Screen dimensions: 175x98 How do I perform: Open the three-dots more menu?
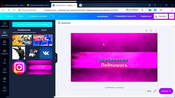171,16
